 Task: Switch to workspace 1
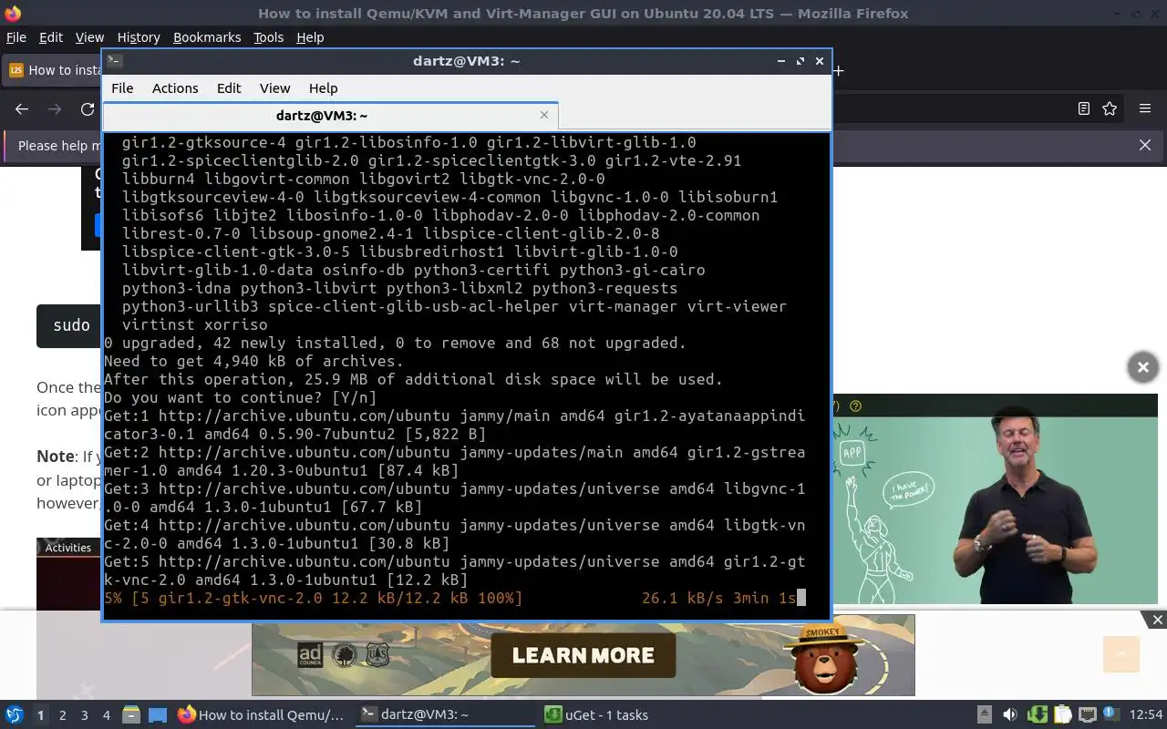click(x=40, y=715)
